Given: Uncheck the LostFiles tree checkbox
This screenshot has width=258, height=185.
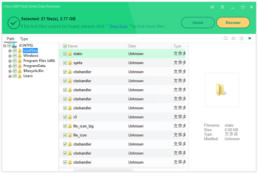Looking at the screenshot, I should (x=15, y=50).
